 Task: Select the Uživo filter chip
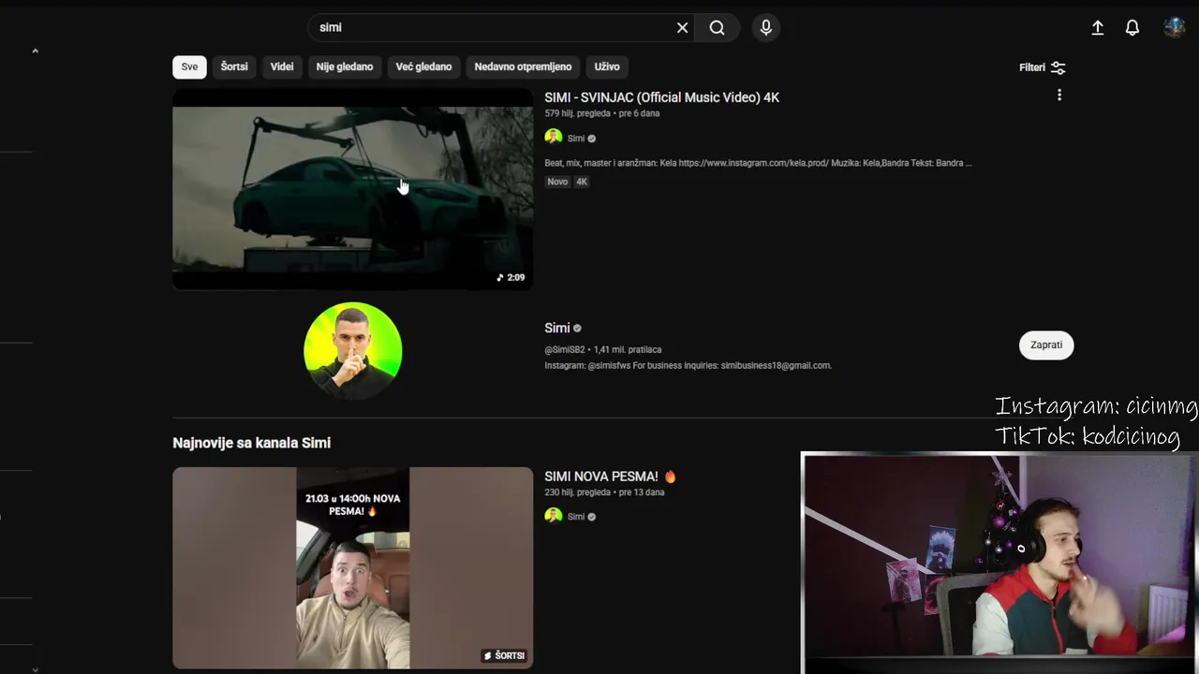[607, 66]
